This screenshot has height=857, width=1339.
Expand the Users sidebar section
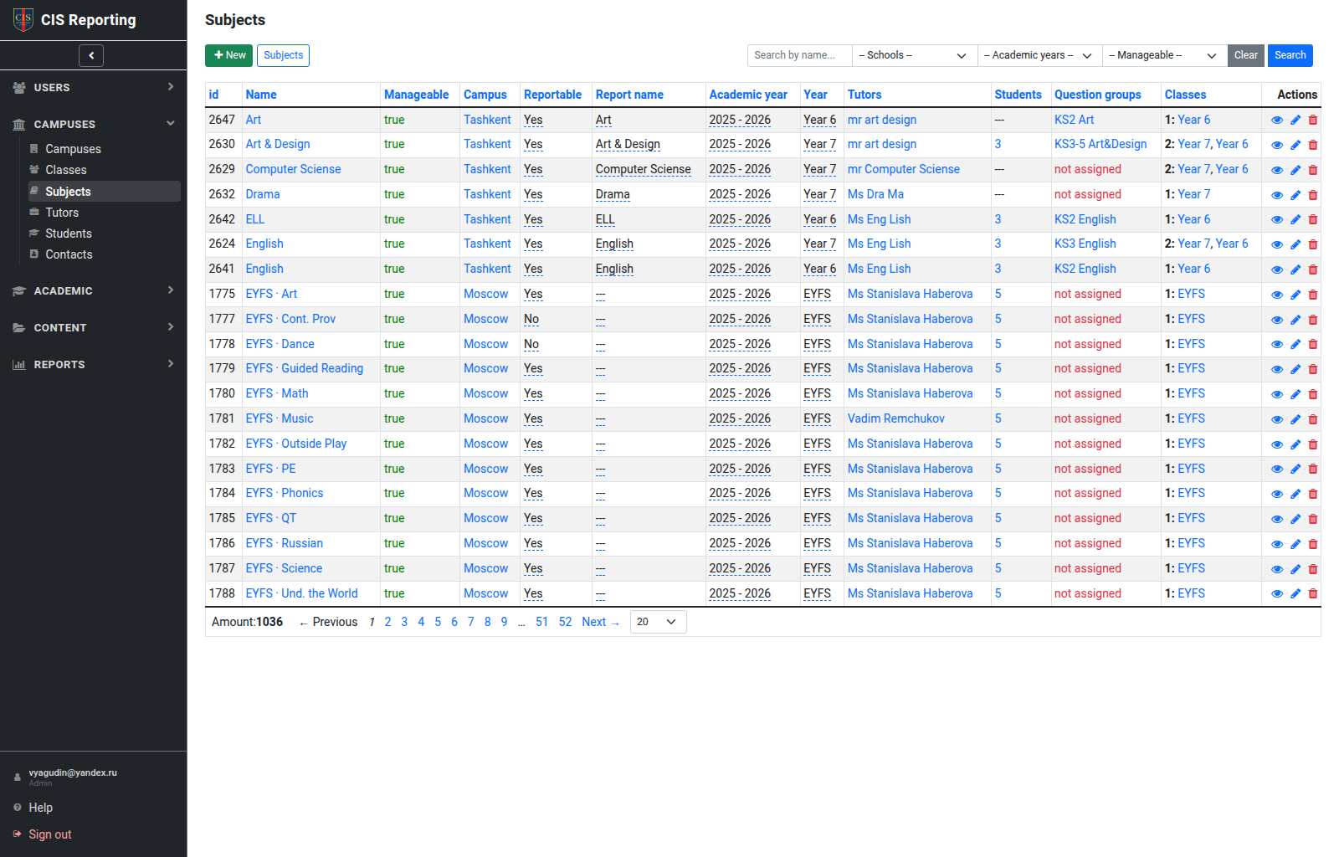(x=94, y=87)
